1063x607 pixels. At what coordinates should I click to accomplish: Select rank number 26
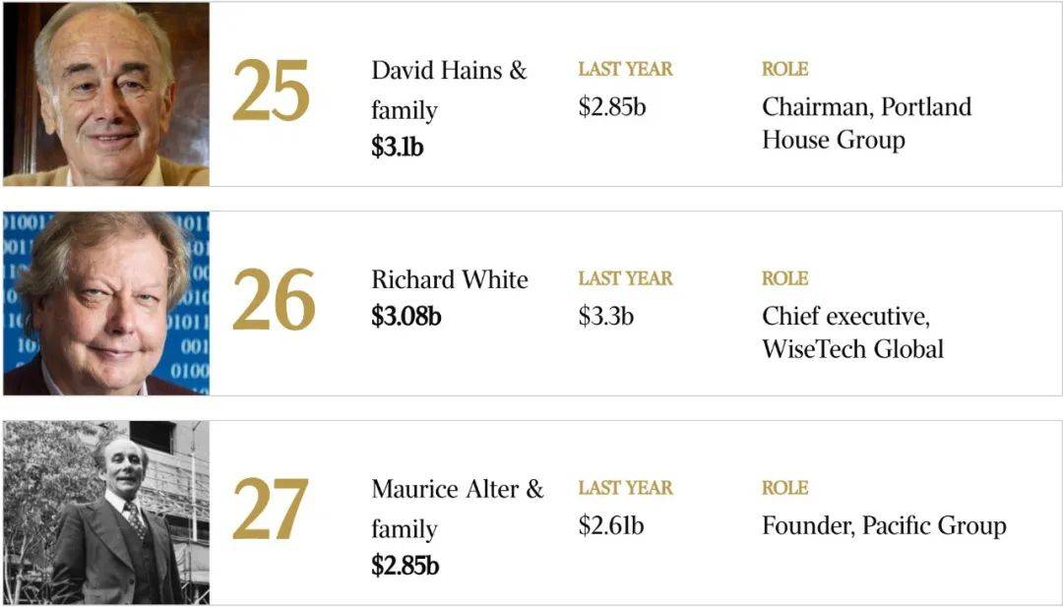tap(274, 299)
